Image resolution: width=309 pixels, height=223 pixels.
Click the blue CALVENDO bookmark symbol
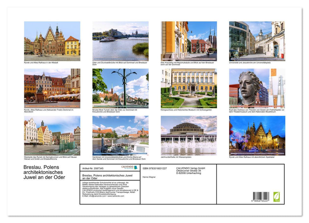[136, 167]
